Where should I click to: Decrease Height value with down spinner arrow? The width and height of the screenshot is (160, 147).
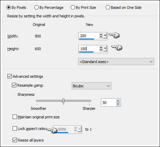[x=101, y=50]
